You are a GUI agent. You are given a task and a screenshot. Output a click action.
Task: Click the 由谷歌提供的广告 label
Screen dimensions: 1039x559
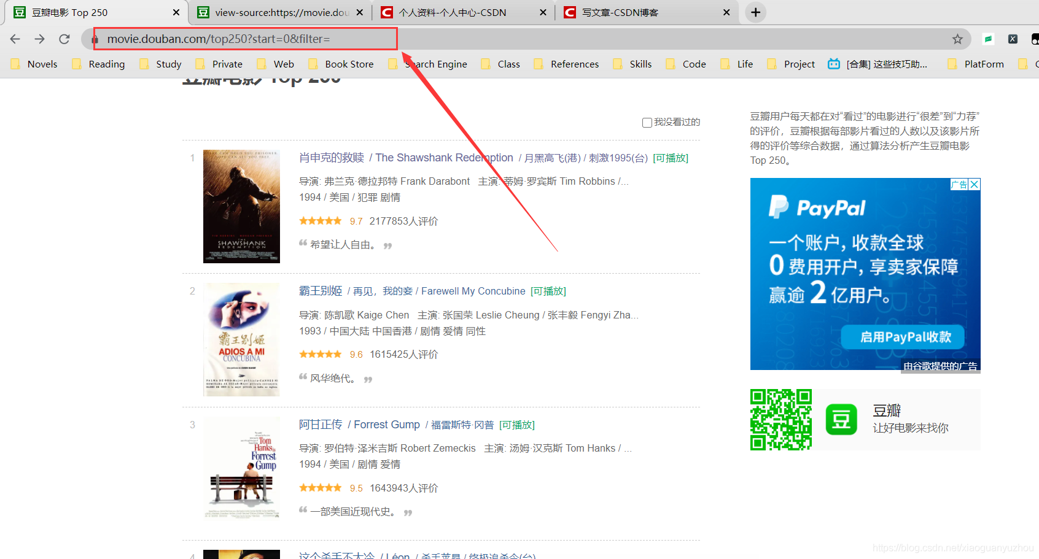[940, 366]
